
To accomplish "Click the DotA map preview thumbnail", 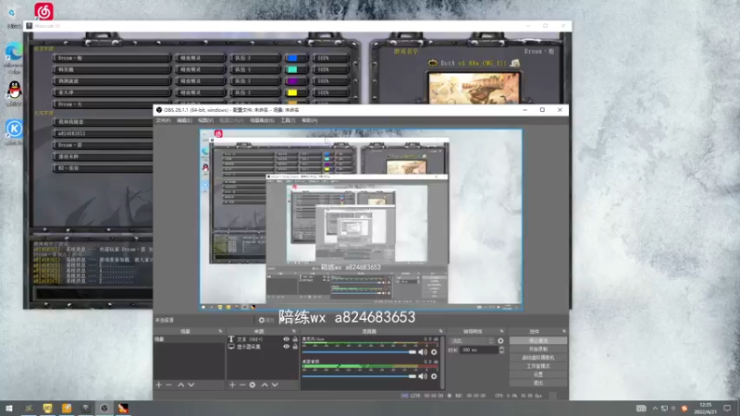I will click(475, 88).
